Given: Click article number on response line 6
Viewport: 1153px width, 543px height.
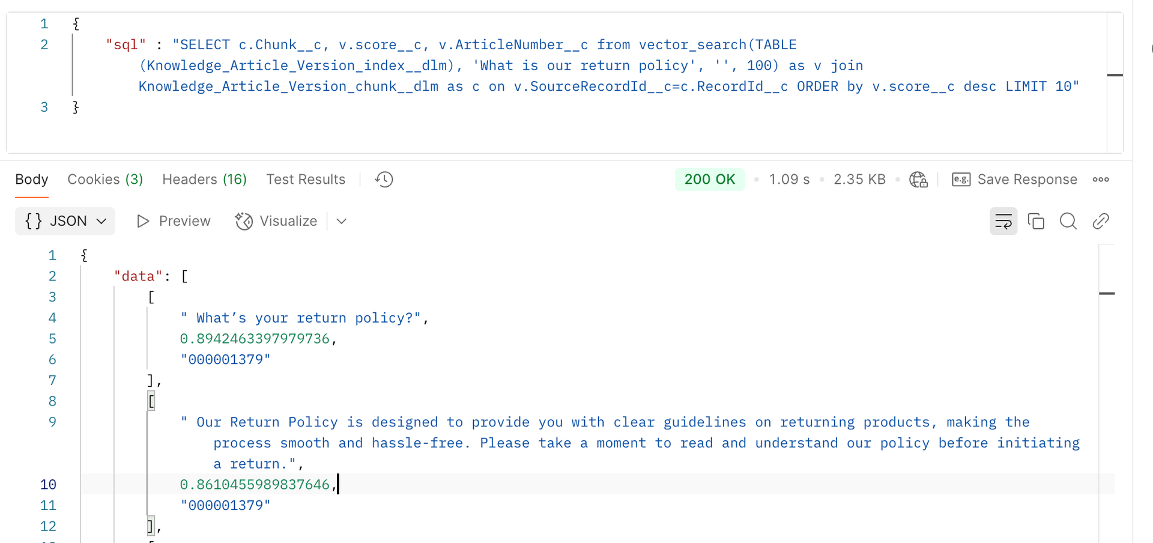Looking at the screenshot, I should click(x=226, y=360).
